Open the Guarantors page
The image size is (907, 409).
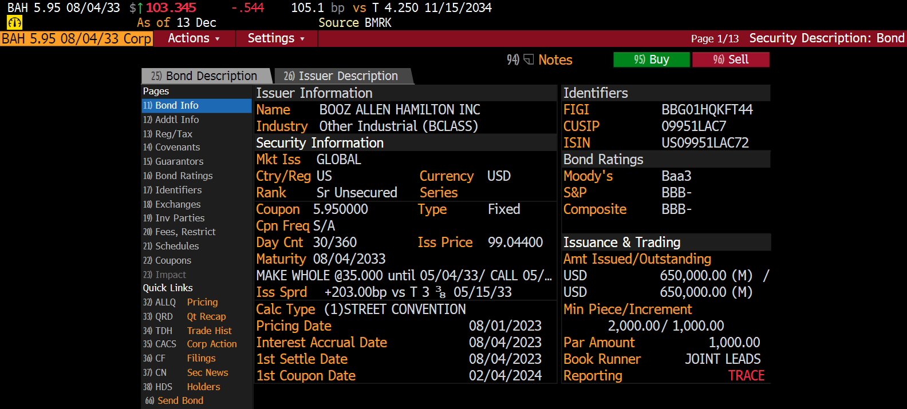click(196, 162)
